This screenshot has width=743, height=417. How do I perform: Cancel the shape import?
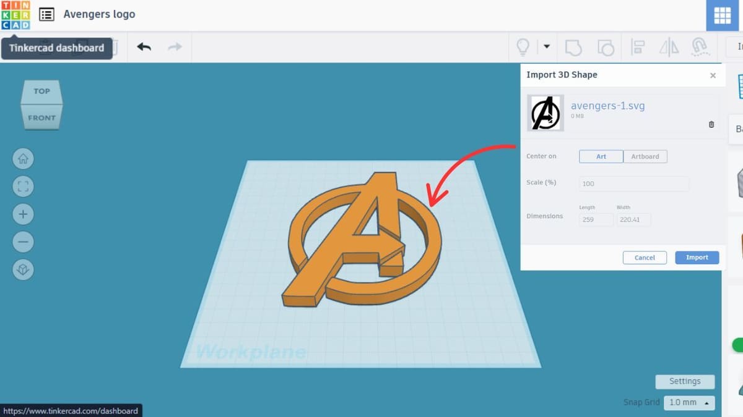pyautogui.click(x=645, y=258)
